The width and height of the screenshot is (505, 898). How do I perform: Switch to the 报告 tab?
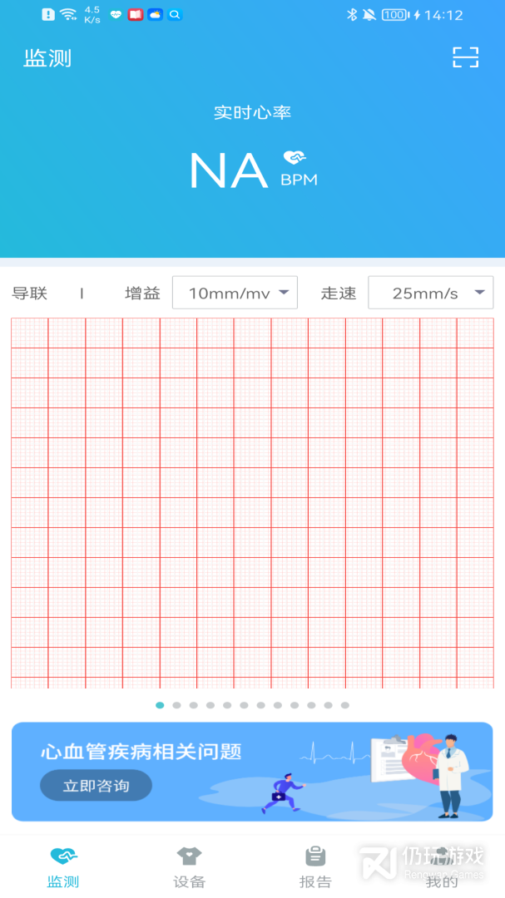(x=315, y=866)
